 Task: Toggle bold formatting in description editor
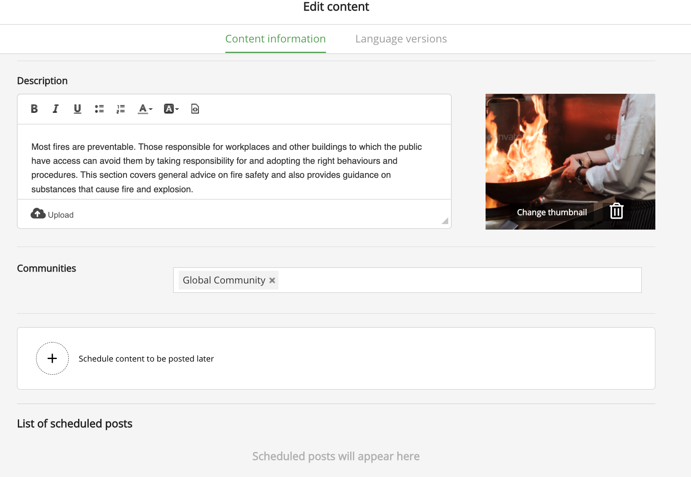[34, 109]
